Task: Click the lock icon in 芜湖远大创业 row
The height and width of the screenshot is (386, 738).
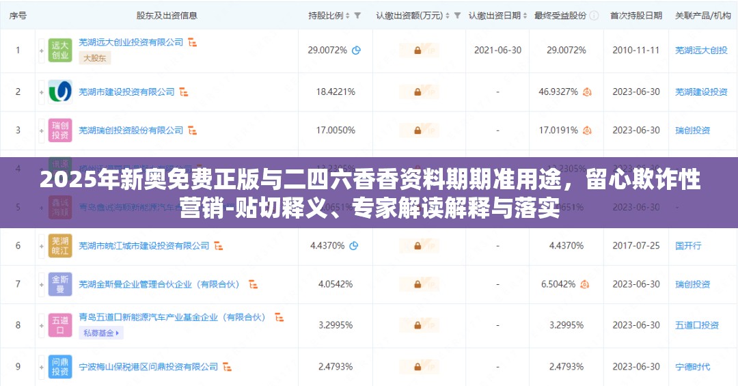Action: [418, 51]
